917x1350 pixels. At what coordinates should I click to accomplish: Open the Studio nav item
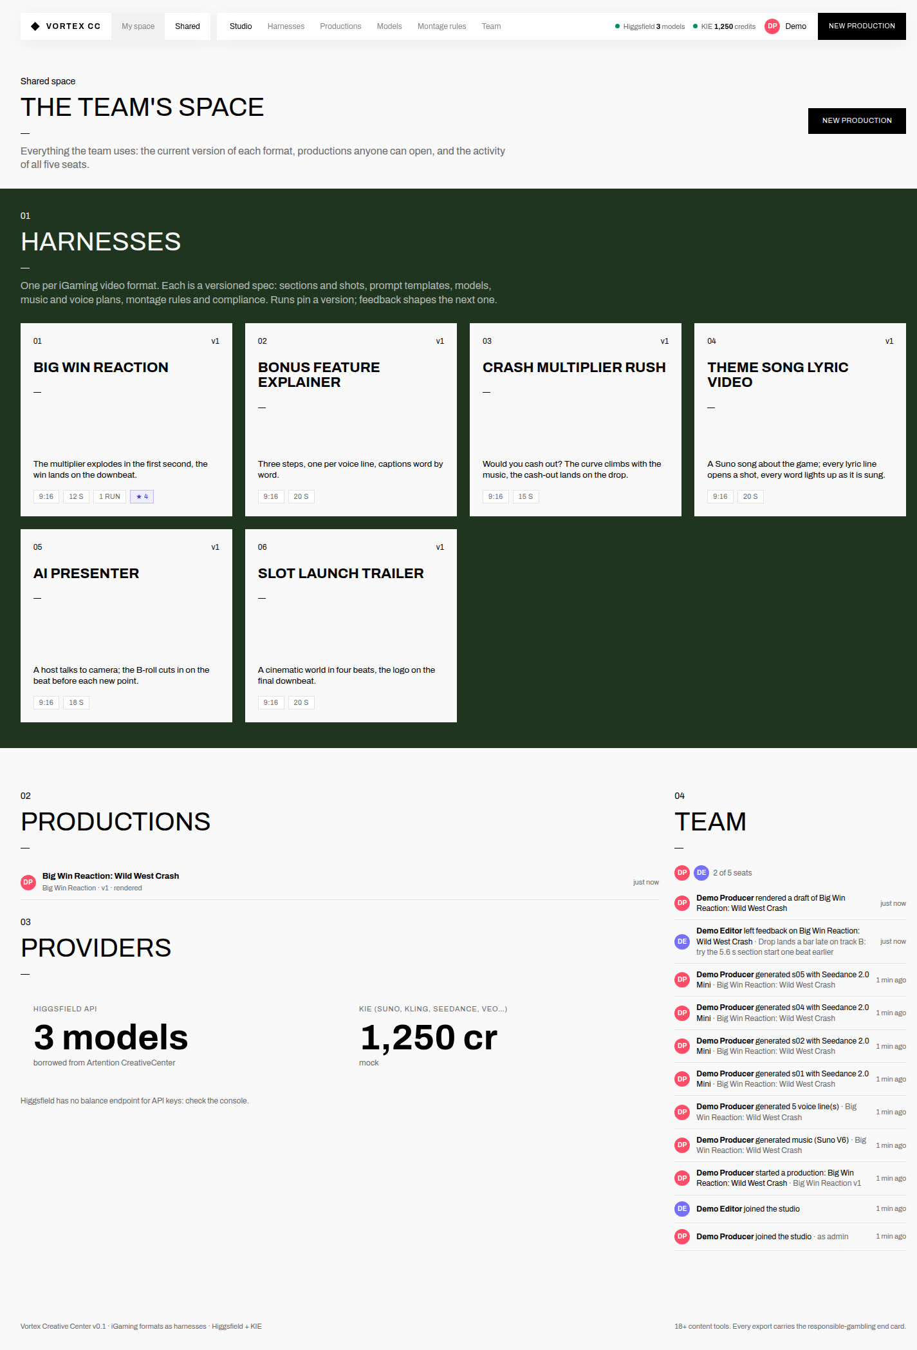point(241,26)
